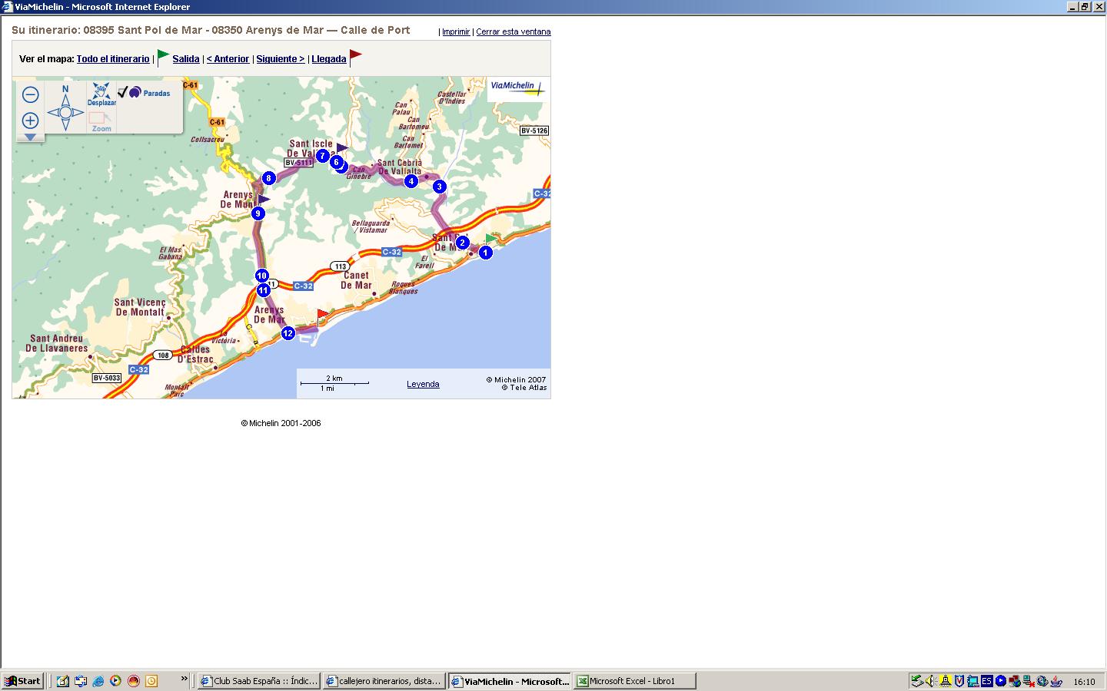
Task: Switch to Microsoft Excel Libro1 taskbar window
Action: (635, 681)
